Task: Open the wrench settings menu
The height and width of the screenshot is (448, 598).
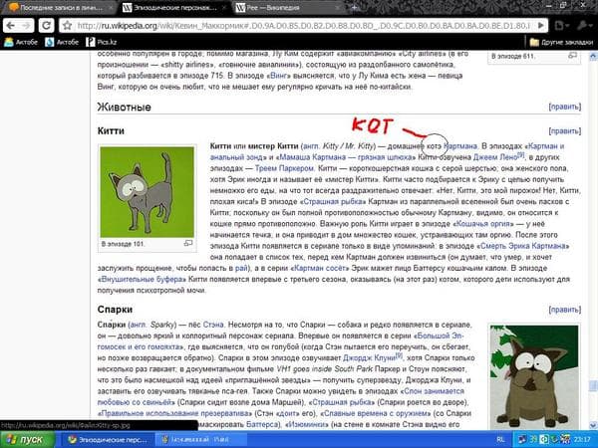Action: (x=583, y=26)
